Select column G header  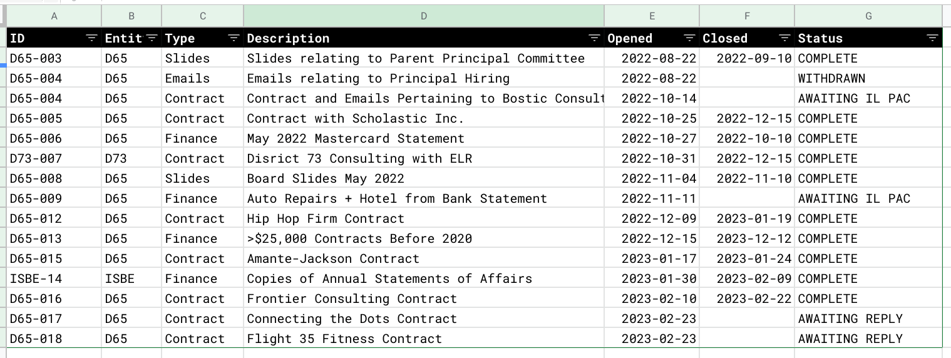click(868, 16)
